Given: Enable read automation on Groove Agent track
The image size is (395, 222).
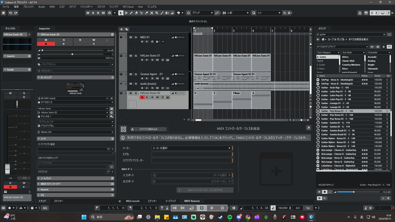Looking at the screenshot, I should (152, 79).
